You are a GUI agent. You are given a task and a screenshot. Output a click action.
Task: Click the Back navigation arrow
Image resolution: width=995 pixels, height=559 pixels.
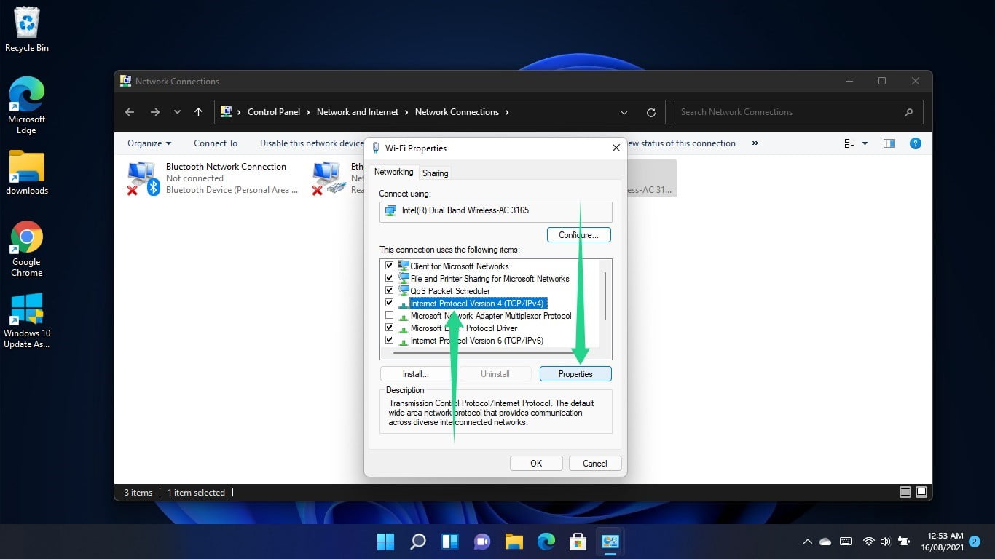click(130, 112)
